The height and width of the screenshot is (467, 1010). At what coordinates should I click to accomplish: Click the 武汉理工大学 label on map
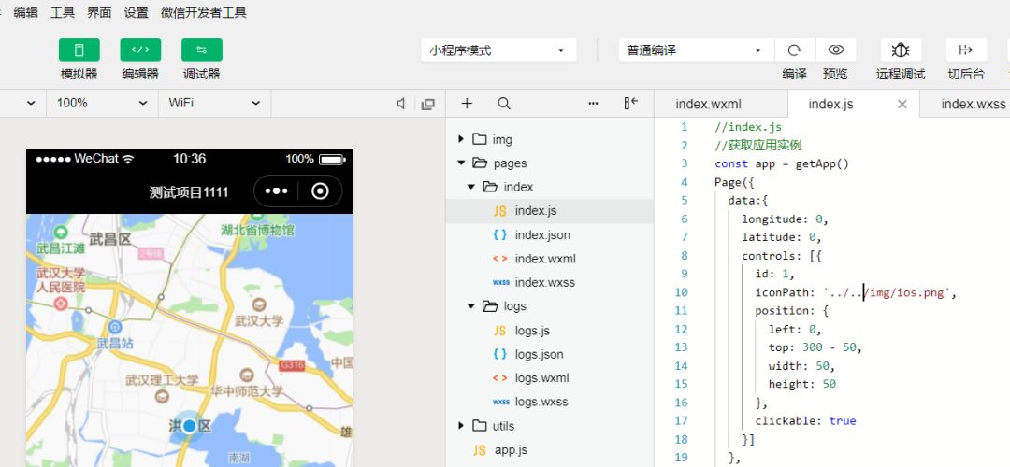click(163, 380)
